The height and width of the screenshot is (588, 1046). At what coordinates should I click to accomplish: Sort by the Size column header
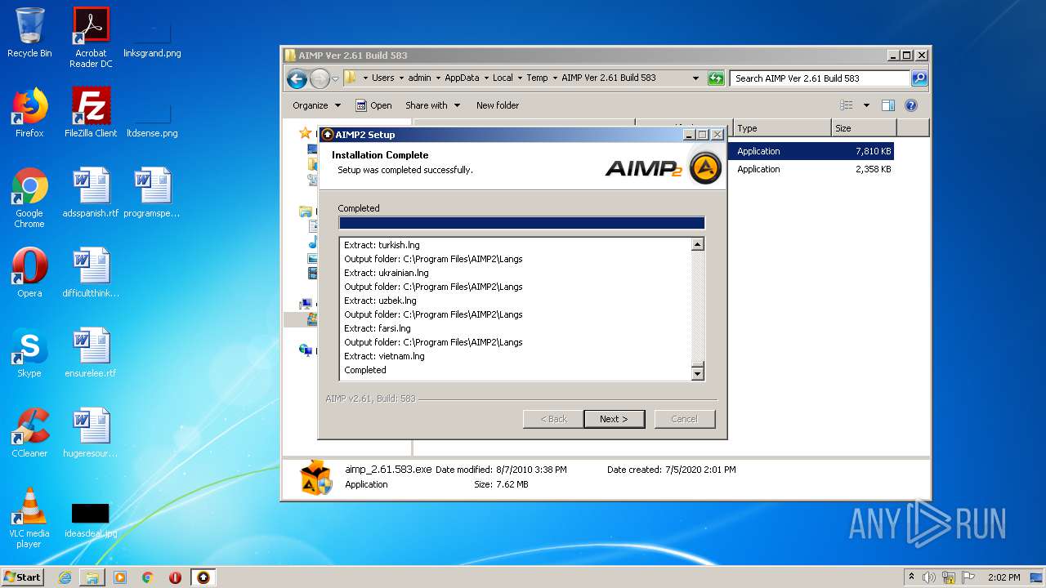(x=864, y=128)
